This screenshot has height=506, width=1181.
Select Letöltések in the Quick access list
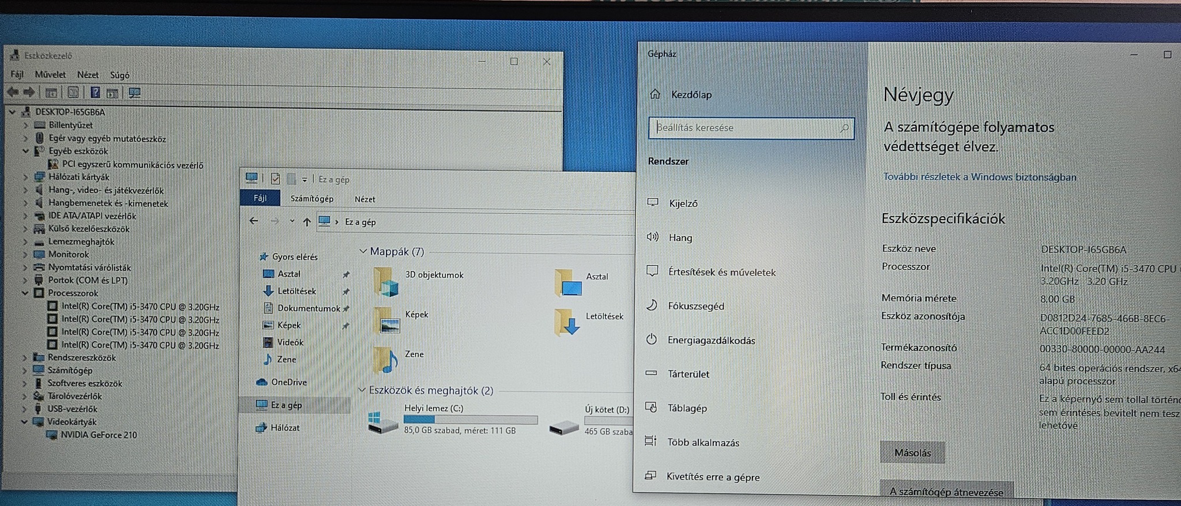(x=297, y=291)
